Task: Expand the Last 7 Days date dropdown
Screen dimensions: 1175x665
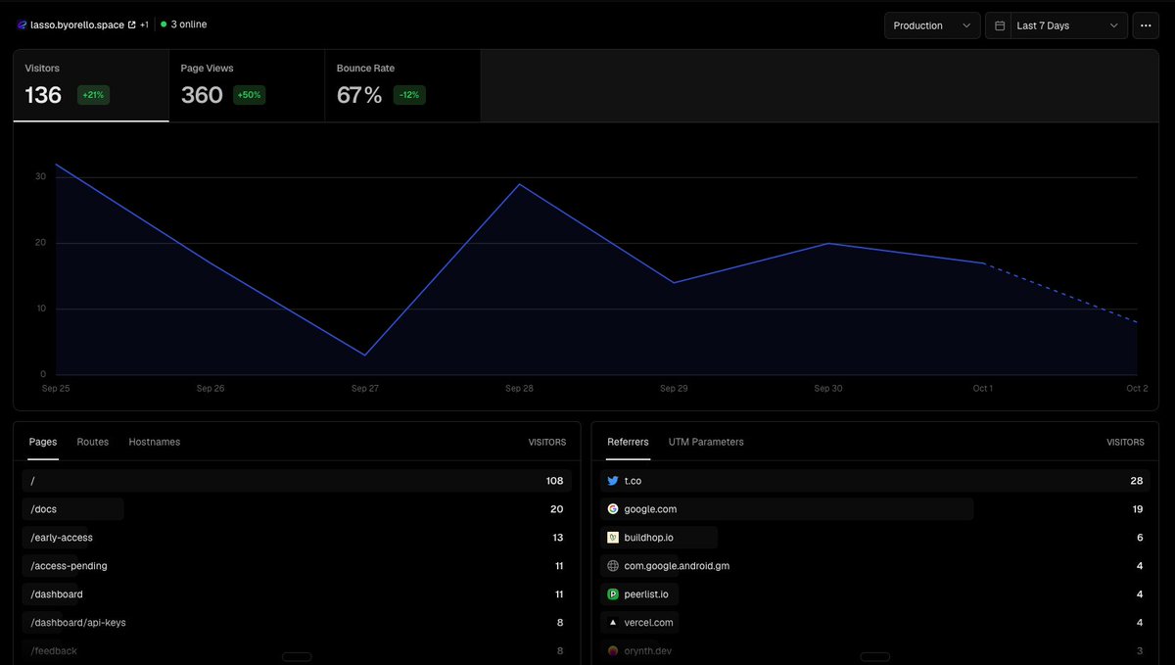Action: click(1057, 25)
